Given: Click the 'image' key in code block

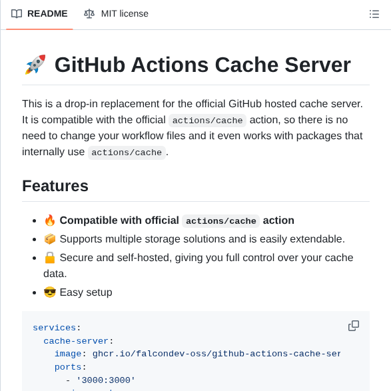Looking at the screenshot, I should (68, 354).
